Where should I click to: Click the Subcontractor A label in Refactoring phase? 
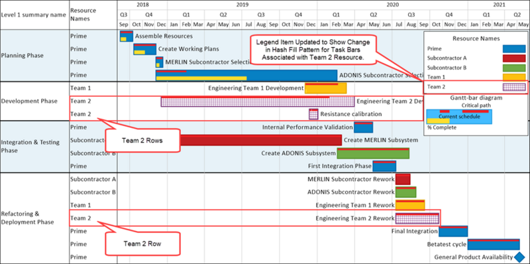tap(93, 179)
